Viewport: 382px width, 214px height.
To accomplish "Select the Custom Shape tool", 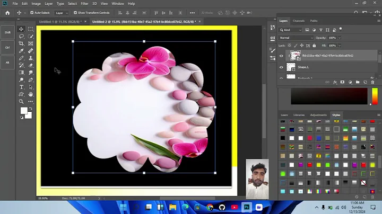I will (21, 94).
